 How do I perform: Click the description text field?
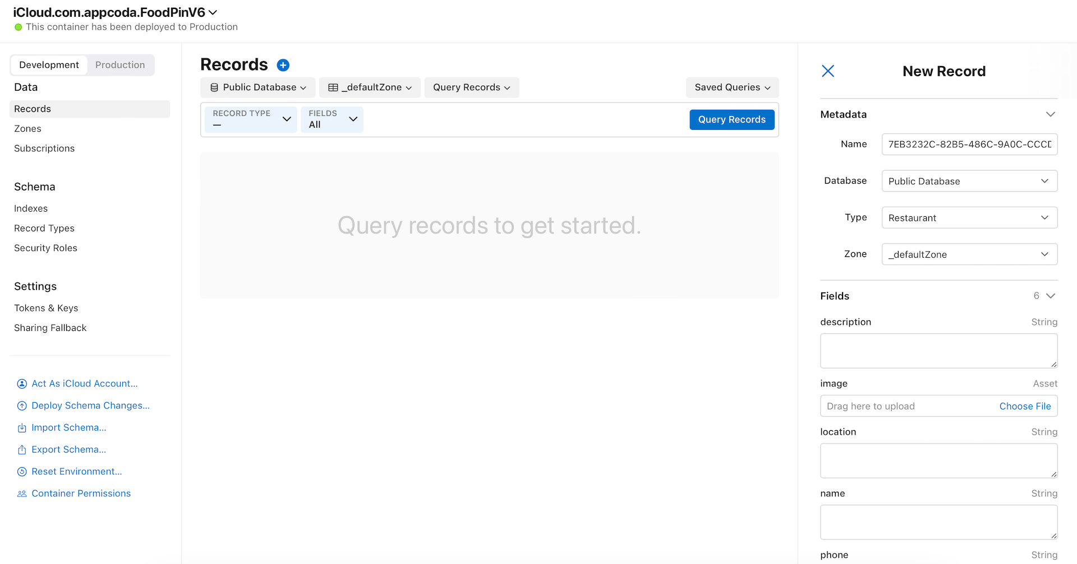pos(938,351)
